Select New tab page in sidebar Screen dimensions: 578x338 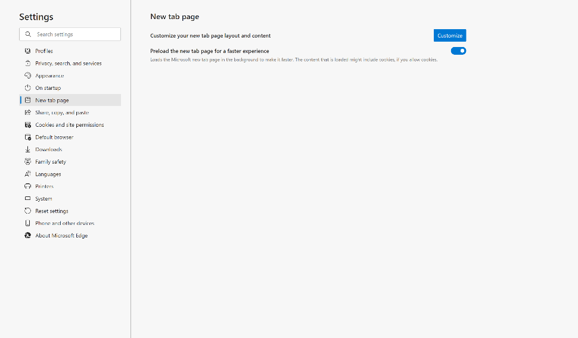pos(70,100)
